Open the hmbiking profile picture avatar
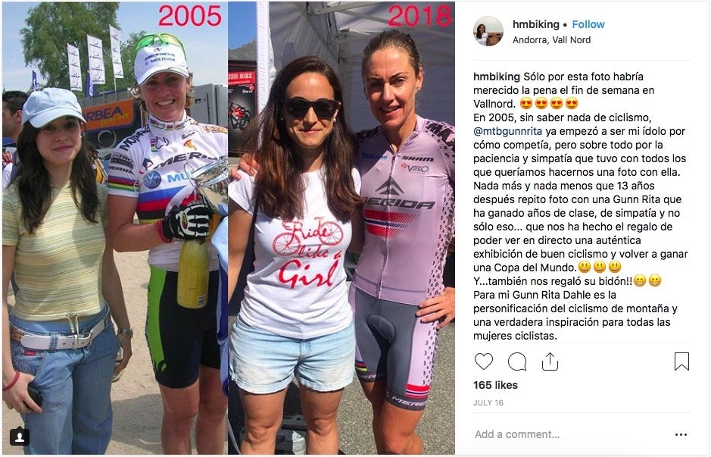This screenshot has width=711, height=457. (x=488, y=31)
